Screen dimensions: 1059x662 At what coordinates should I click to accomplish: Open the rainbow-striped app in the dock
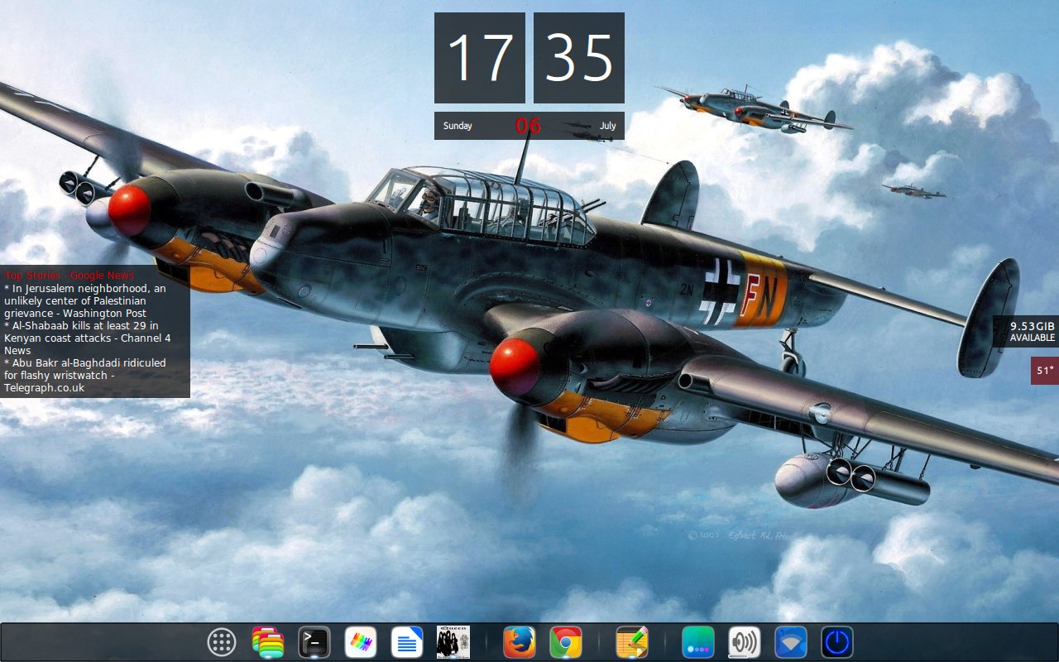361,642
